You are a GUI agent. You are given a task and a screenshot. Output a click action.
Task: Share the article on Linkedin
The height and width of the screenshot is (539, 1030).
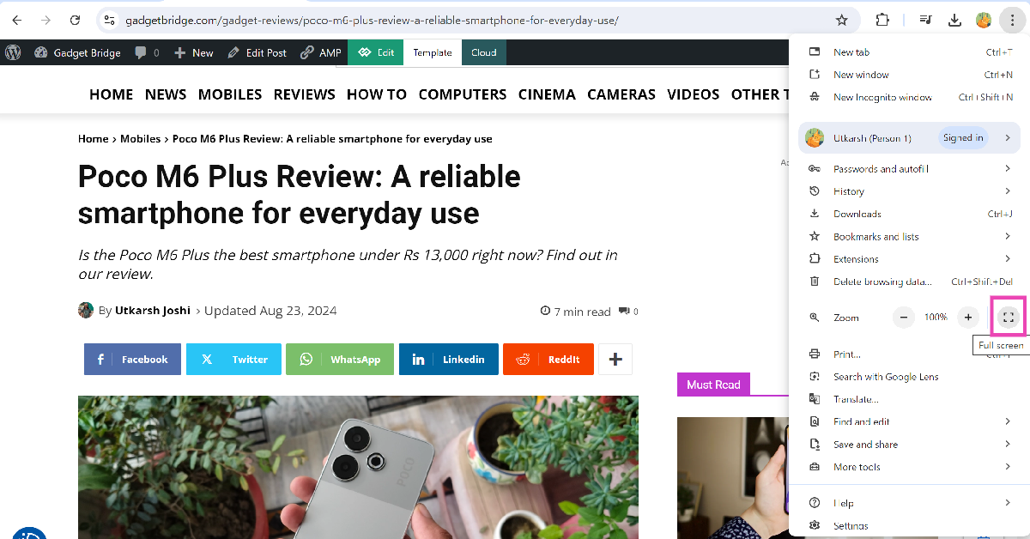pos(449,360)
